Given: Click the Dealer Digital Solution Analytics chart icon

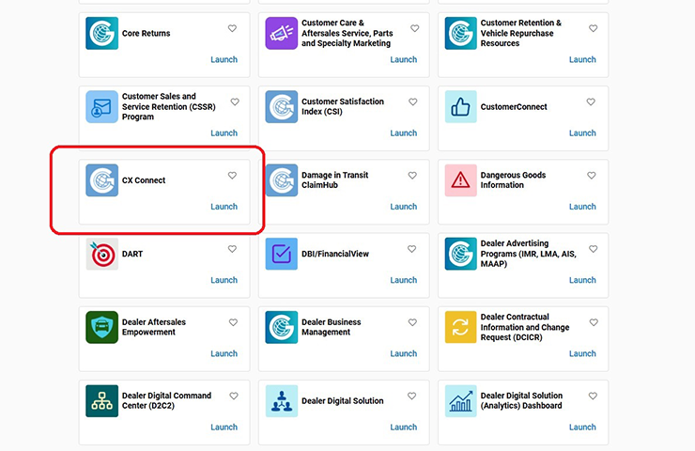Looking at the screenshot, I should point(460,400).
